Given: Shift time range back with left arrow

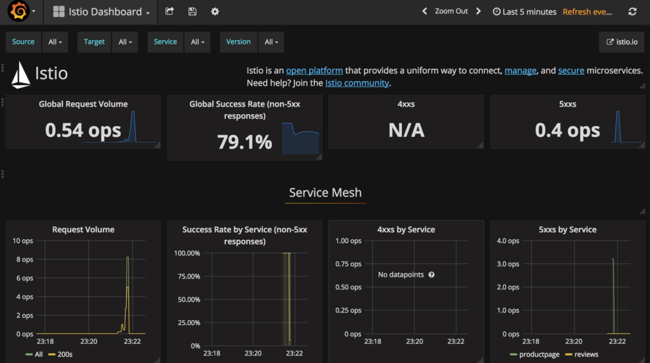Looking at the screenshot, I should pyautogui.click(x=425, y=11).
